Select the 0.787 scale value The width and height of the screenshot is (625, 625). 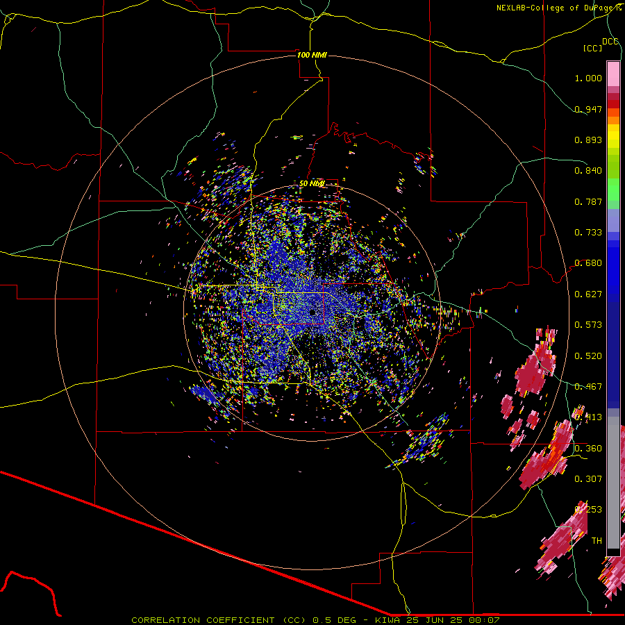pos(588,201)
